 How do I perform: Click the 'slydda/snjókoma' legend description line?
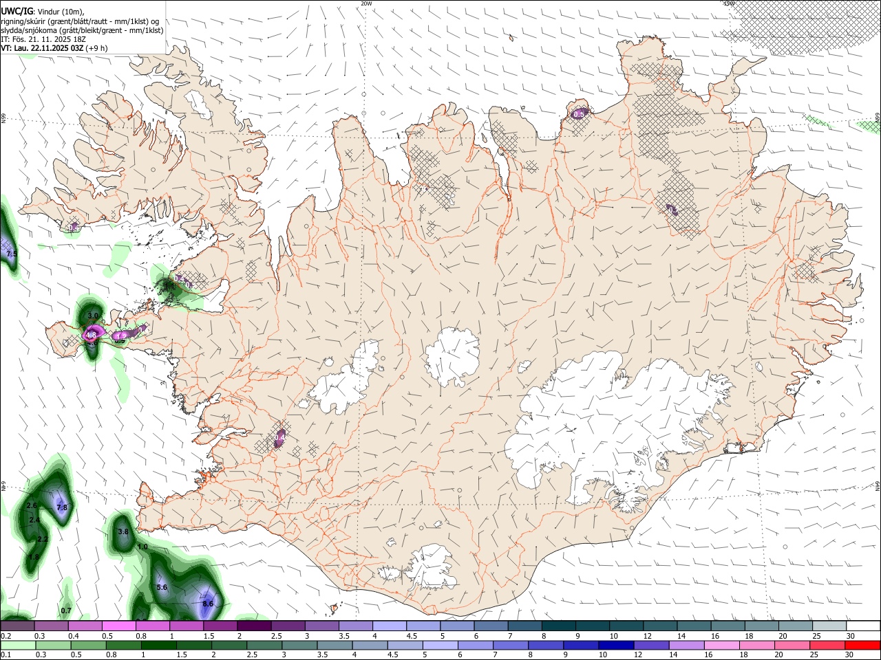click(x=82, y=30)
